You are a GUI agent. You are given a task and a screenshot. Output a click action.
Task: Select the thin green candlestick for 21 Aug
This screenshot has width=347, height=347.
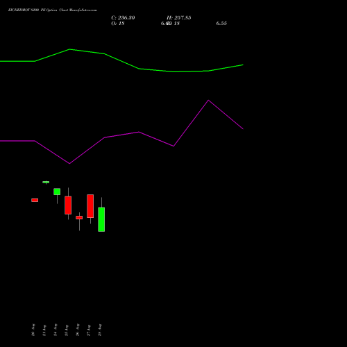click(x=46, y=182)
